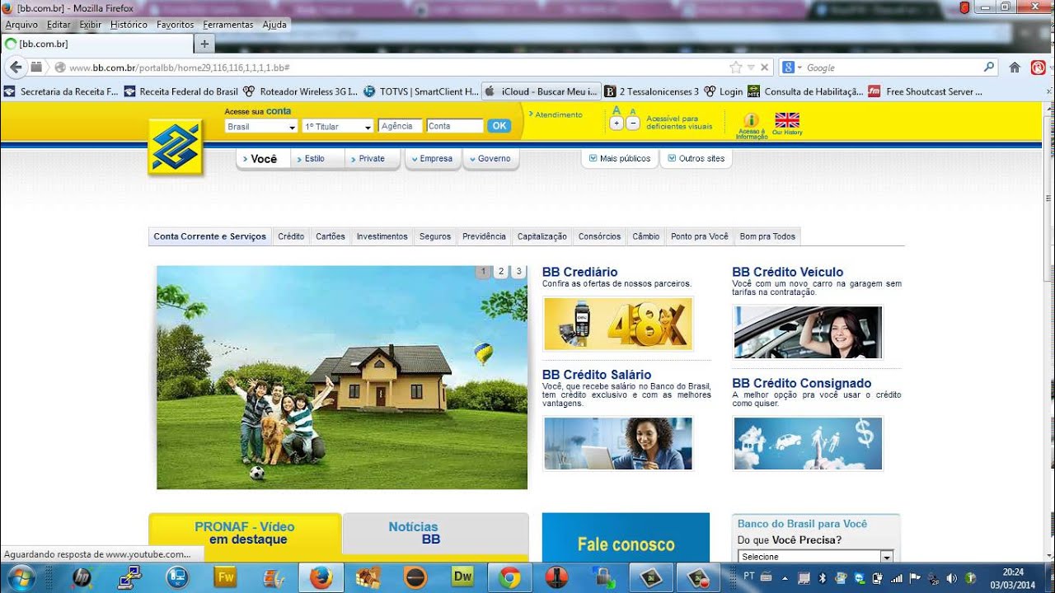Open Acesso à Informação icon
This screenshot has height=593, width=1055.
[751, 125]
